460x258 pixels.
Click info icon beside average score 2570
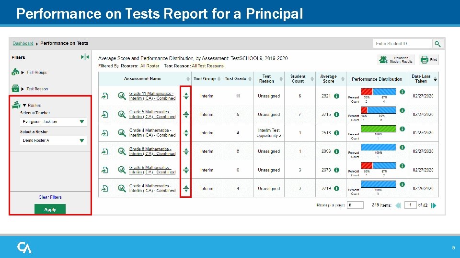point(336,170)
